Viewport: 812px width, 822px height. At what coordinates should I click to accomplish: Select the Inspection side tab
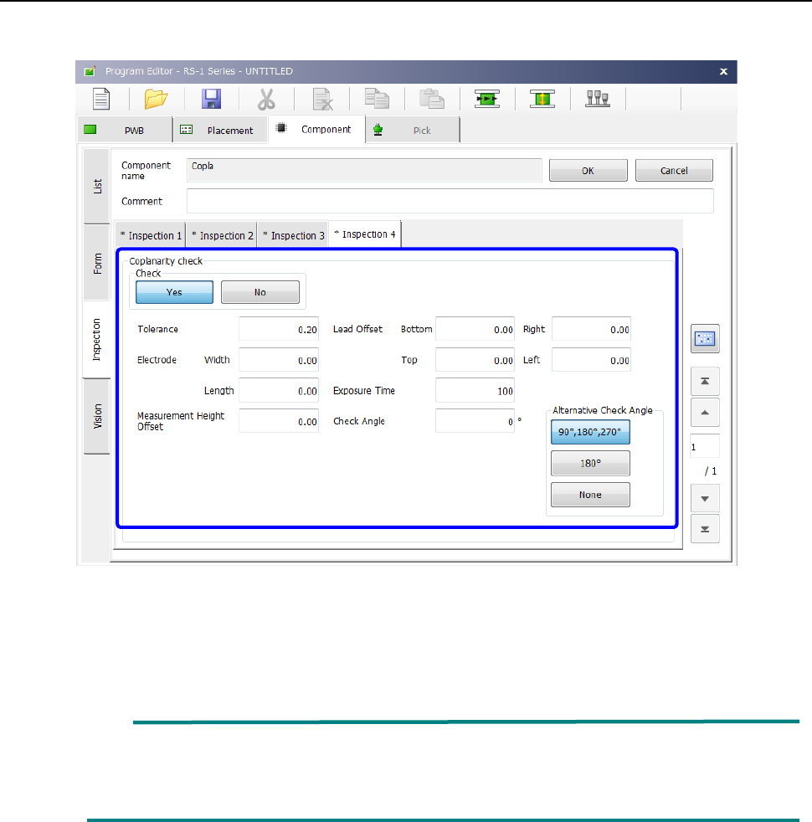[96, 340]
